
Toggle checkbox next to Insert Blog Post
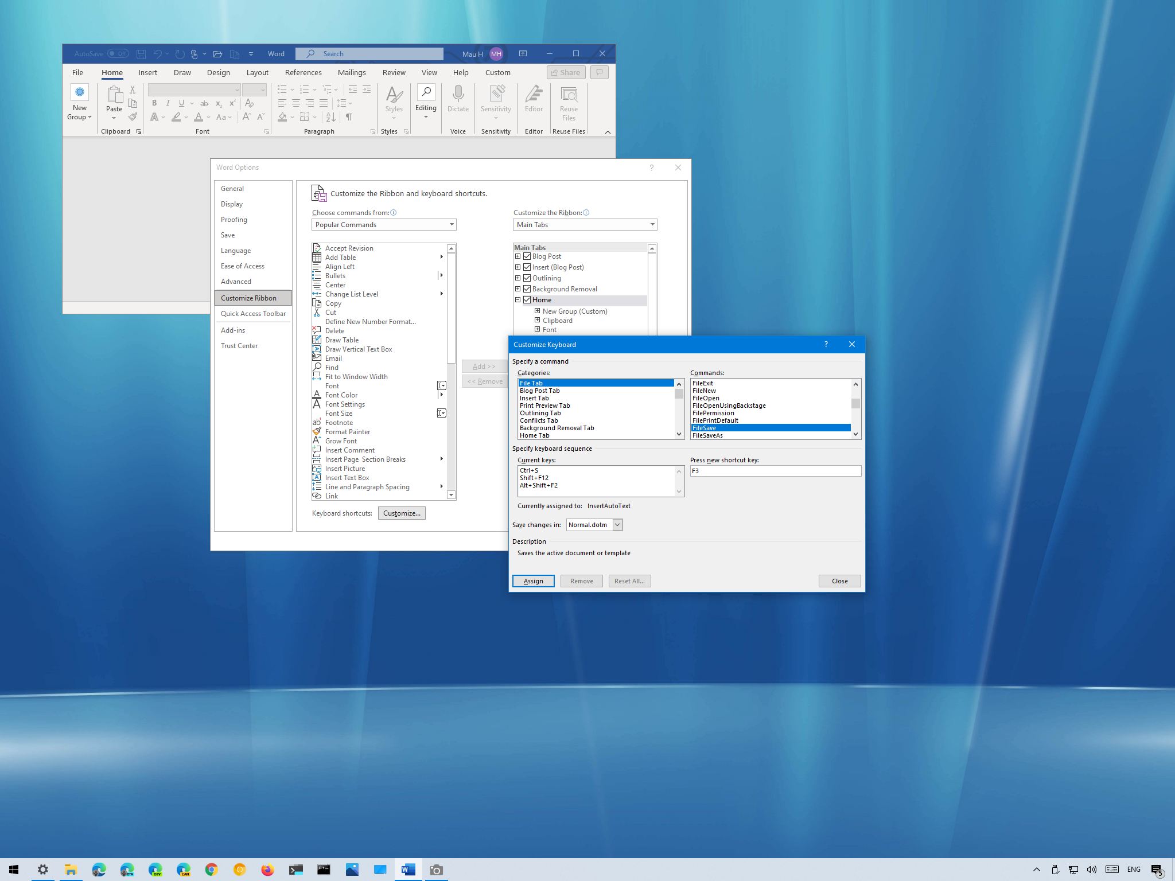(527, 267)
